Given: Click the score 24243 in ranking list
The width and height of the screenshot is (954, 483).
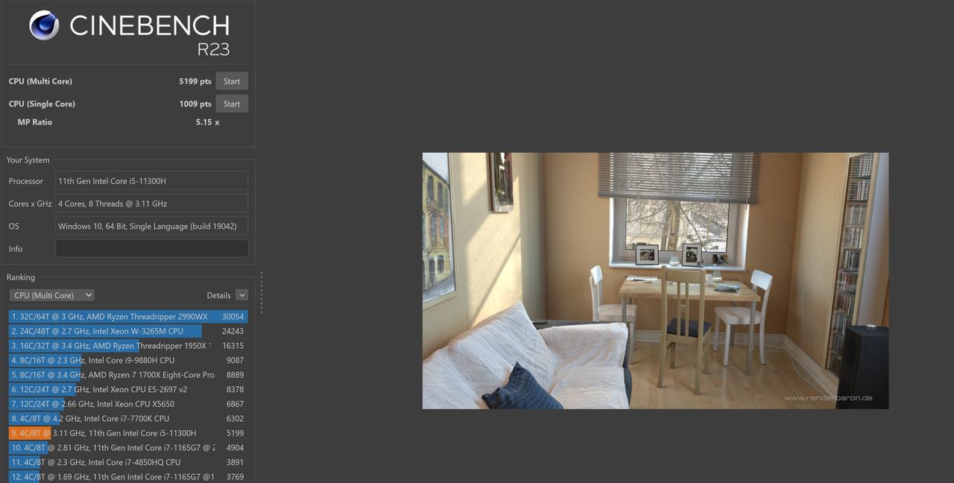Looking at the screenshot, I should coord(233,331).
